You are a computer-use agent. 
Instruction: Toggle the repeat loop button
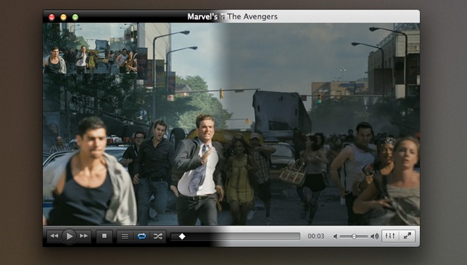click(x=142, y=237)
